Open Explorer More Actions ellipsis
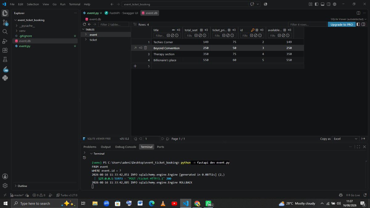 click(76, 13)
